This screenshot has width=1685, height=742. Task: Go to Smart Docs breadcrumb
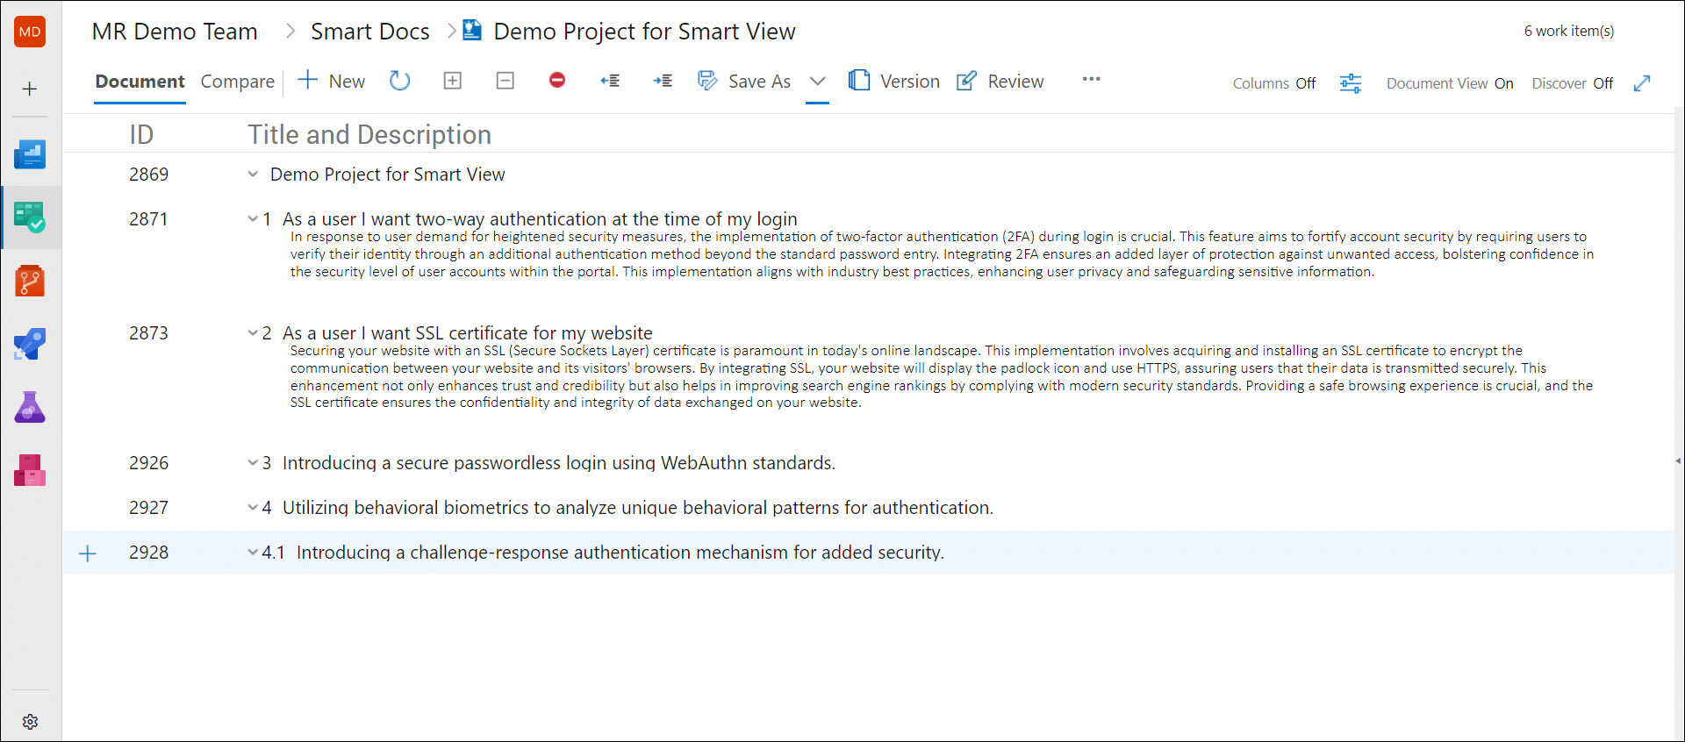click(370, 32)
